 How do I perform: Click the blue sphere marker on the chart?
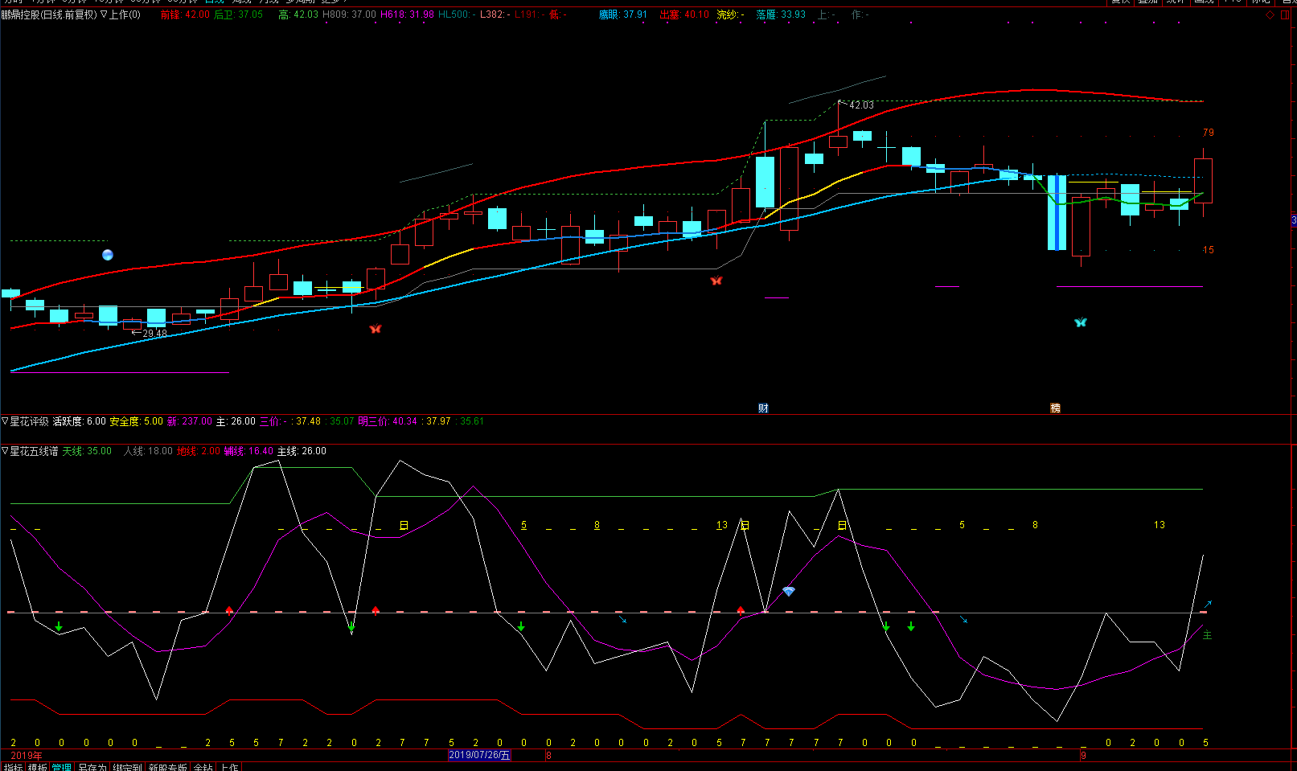(x=108, y=255)
